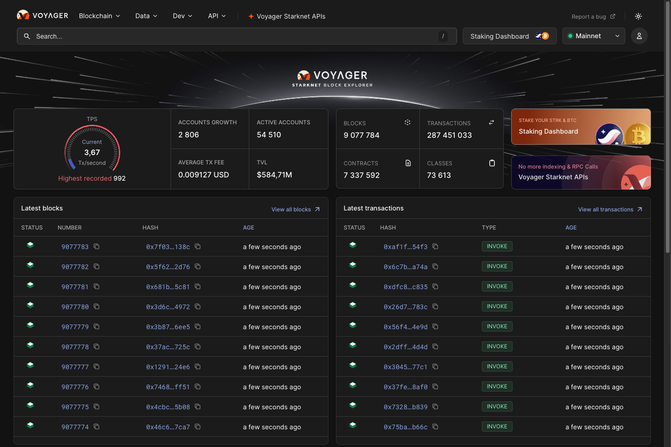Copy block hash 0x7468…ff51
The image size is (671, 447).
198,386
